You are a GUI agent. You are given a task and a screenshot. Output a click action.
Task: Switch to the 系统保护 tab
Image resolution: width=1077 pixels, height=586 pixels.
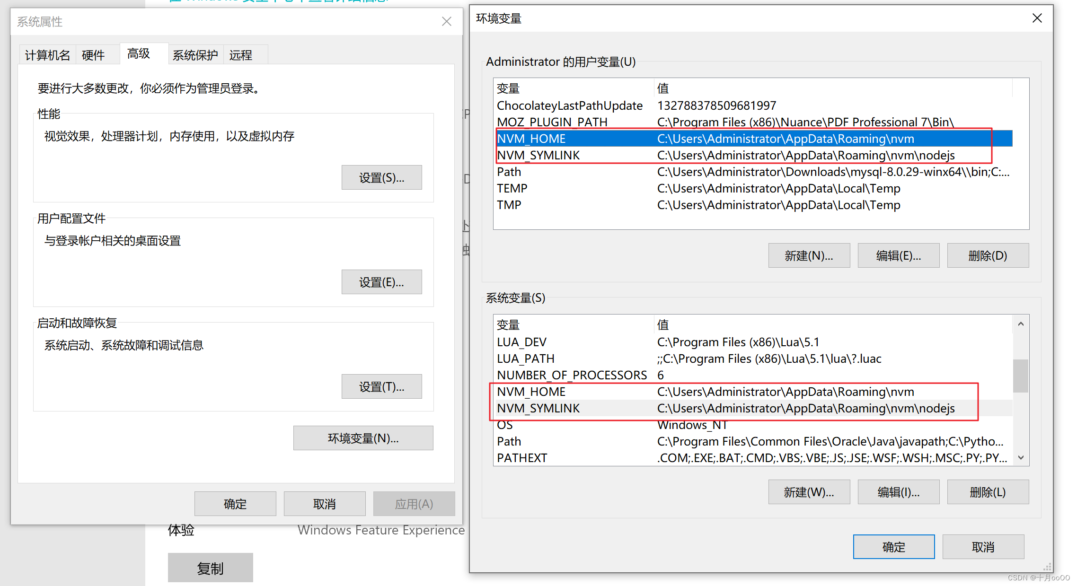(195, 55)
